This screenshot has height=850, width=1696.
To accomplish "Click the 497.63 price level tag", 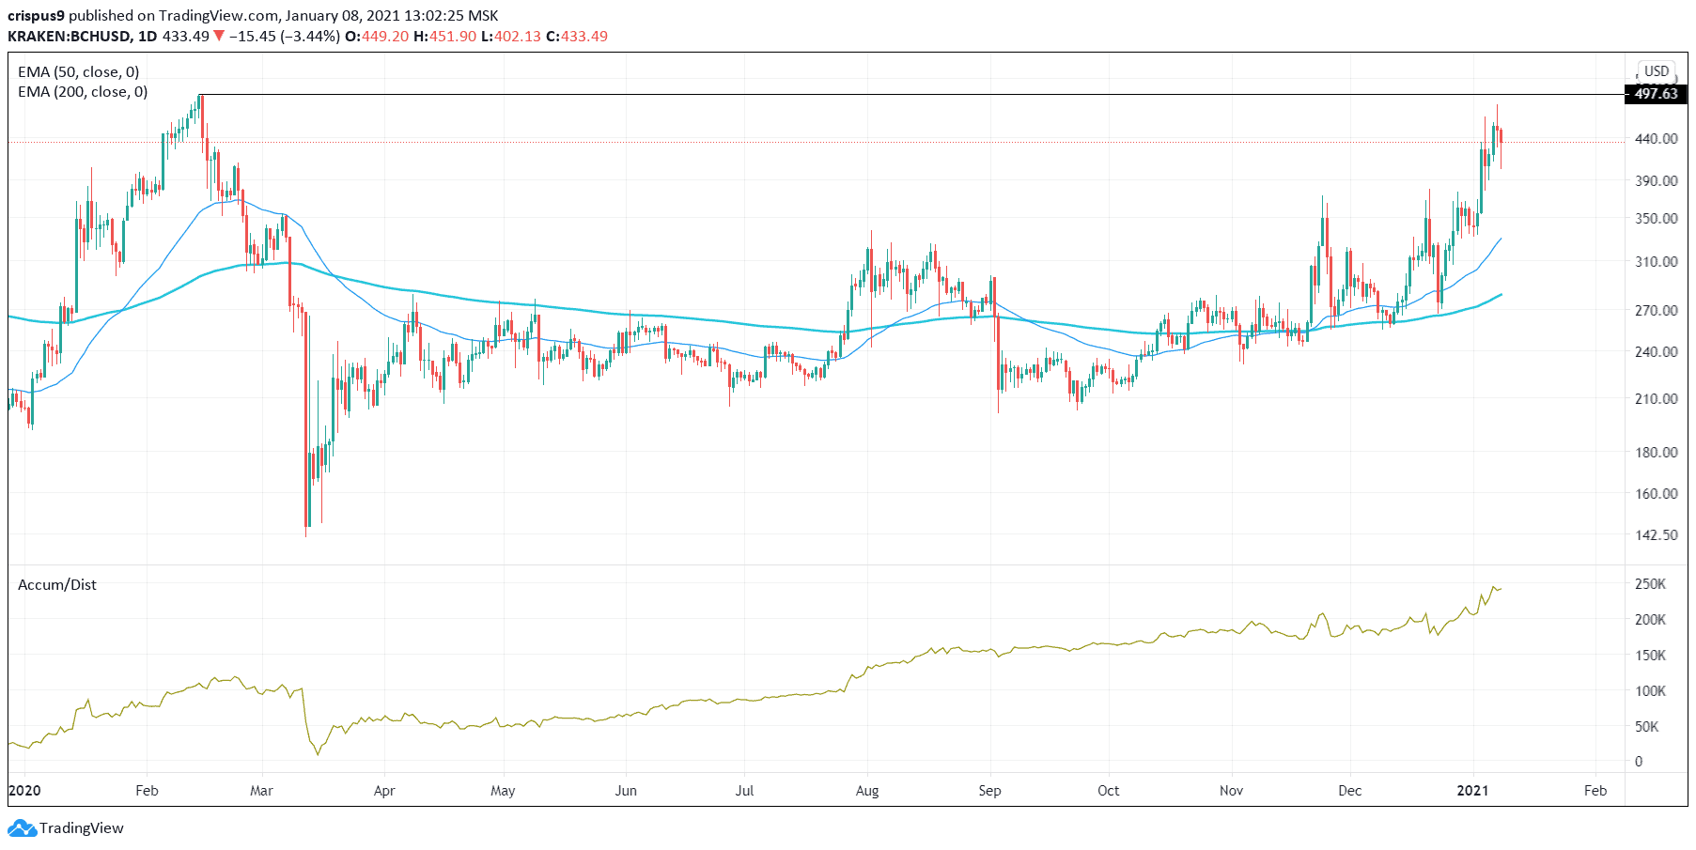I will (1656, 94).
